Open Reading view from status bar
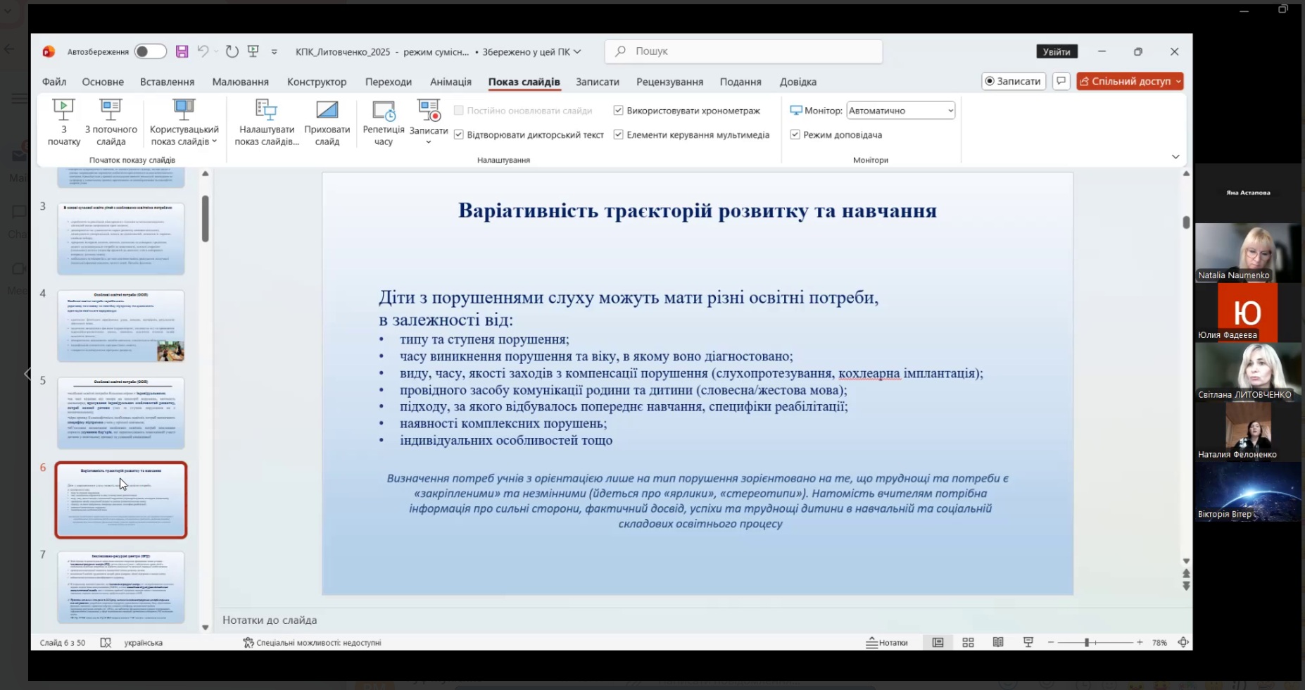Viewport: 1305px width, 690px height. (x=998, y=642)
